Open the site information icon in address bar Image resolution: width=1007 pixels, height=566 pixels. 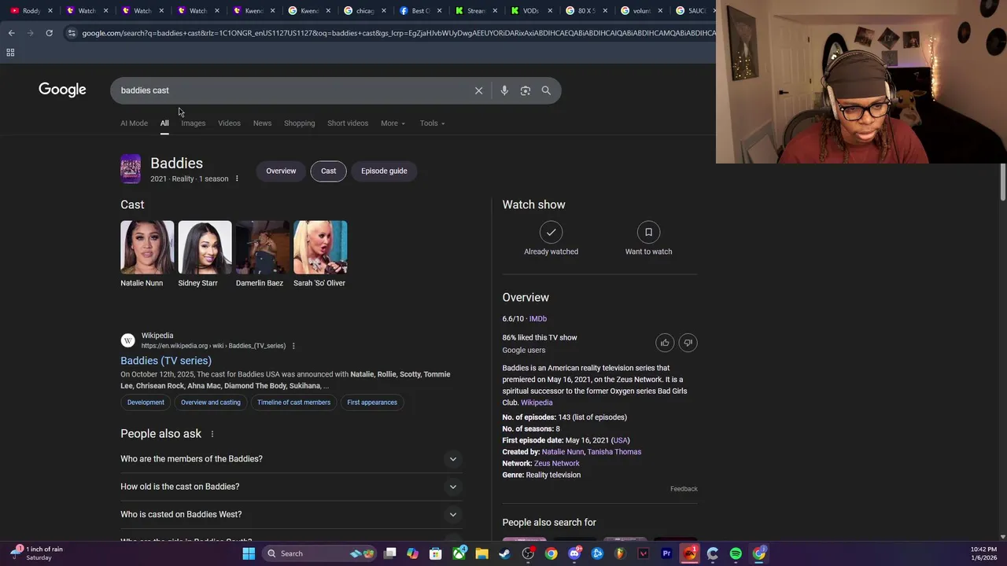[72, 33]
